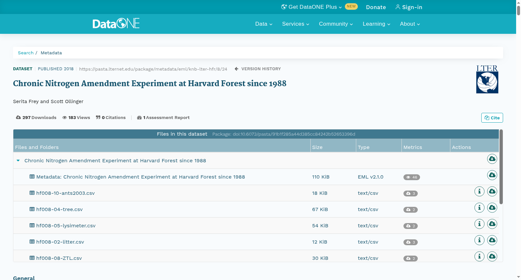The width and height of the screenshot is (521, 280).
Task: Click the pasta.lternet.edu package URL
Action: point(153,69)
